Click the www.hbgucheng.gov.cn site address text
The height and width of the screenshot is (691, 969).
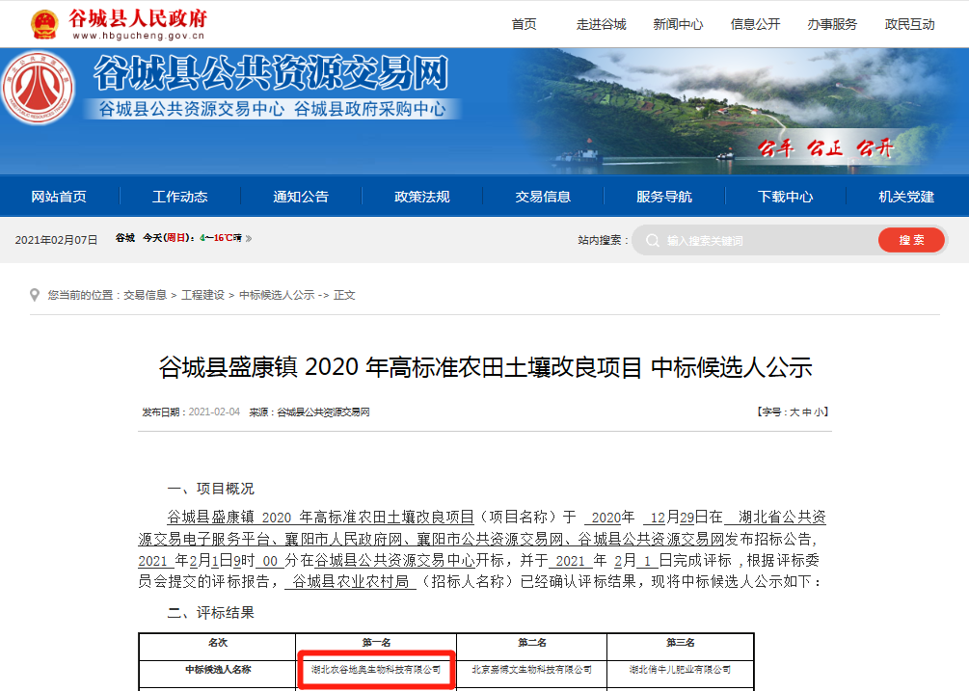coord(139,36)
